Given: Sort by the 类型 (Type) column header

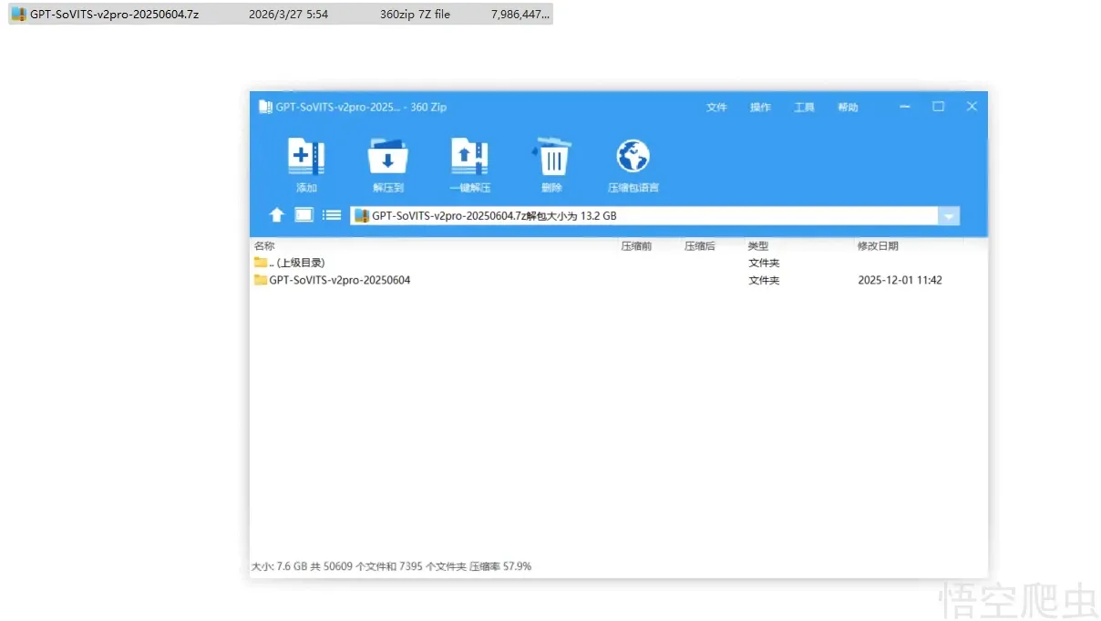Looking at the screenshot, I should [758, 246].
